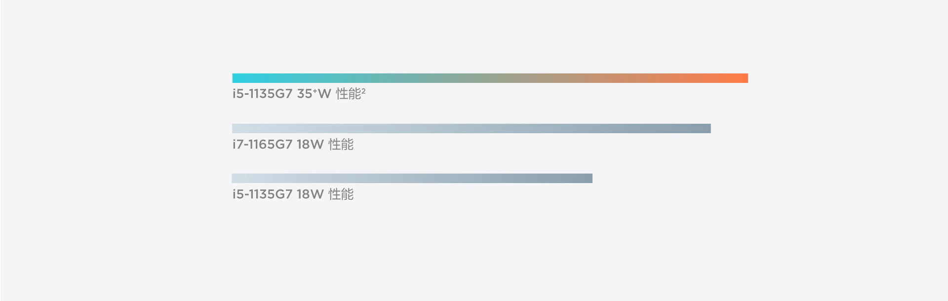Click the 性能 text in the i7-1165G7 label
Viewport: 948px width, 301px height.
coord(341,144)
